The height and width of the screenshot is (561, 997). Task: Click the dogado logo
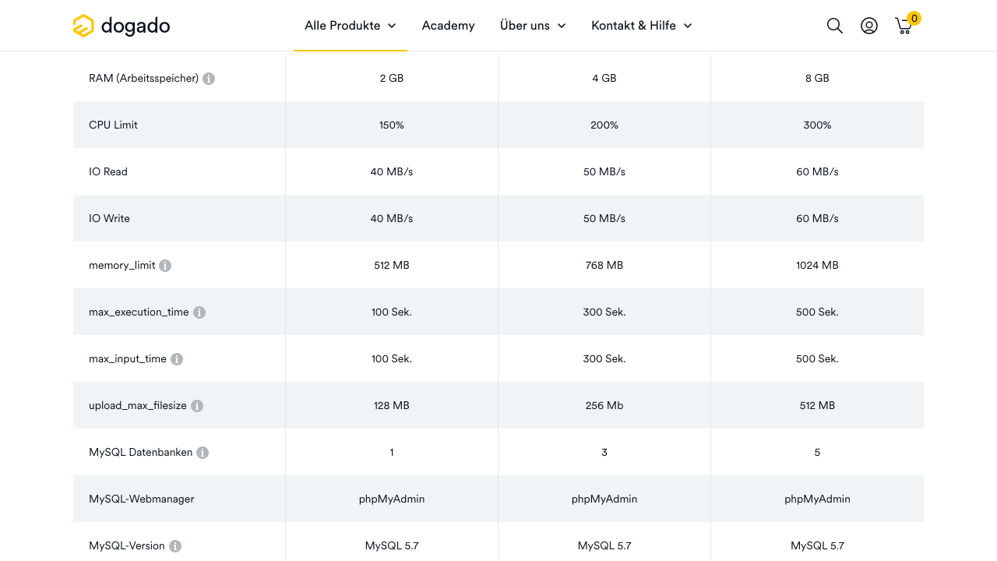click(x=121, y=26)
